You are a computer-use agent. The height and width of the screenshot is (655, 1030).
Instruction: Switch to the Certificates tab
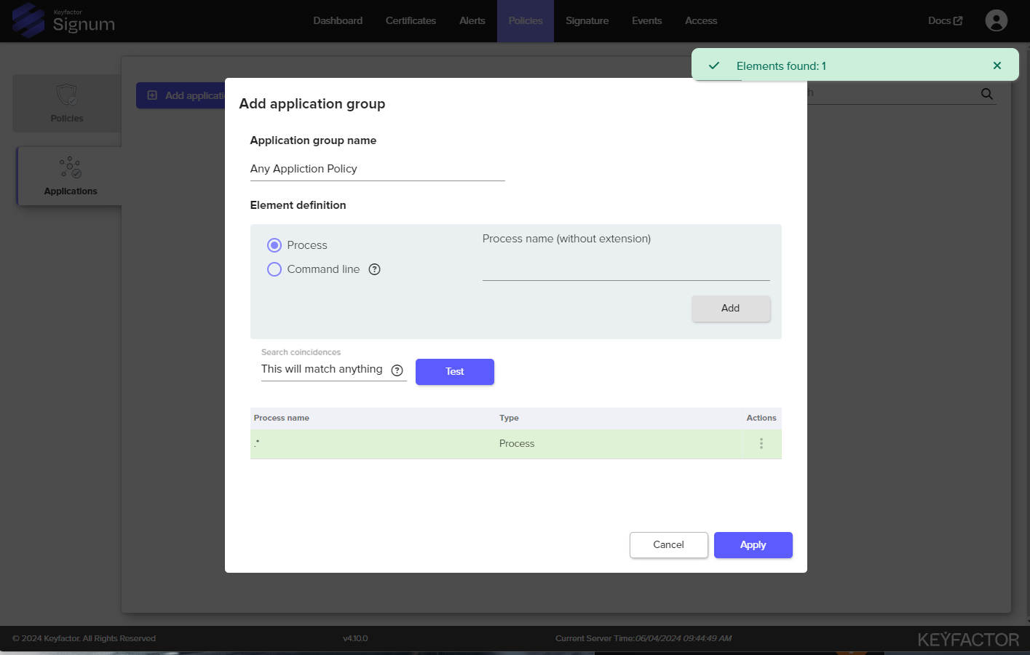point(411,20)
